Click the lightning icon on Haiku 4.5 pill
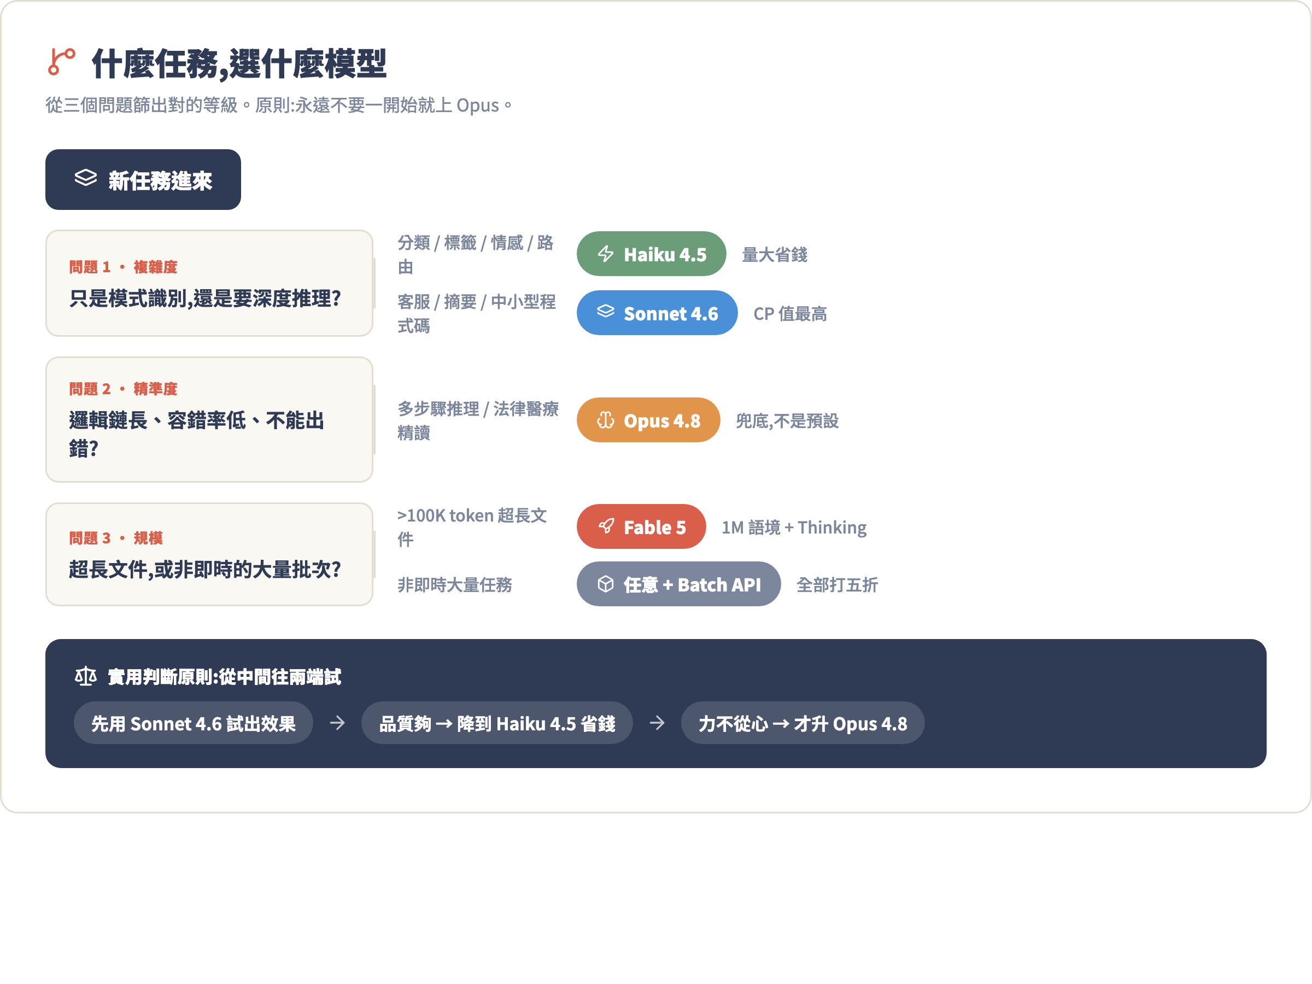 pos(605,254)
